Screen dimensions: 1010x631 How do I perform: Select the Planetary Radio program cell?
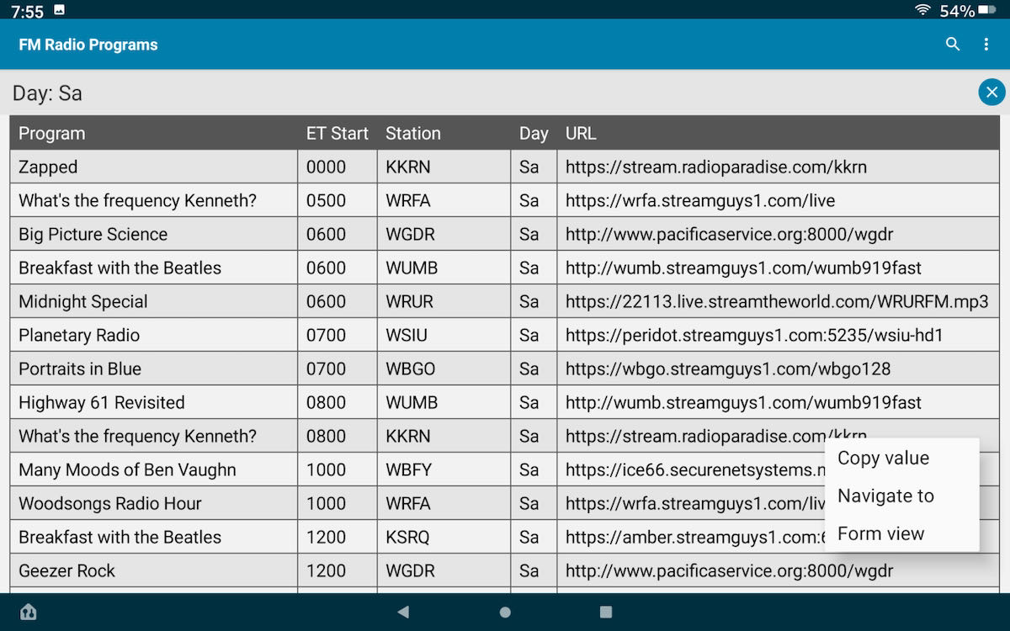pyautogui.click(x=154, y=335)
